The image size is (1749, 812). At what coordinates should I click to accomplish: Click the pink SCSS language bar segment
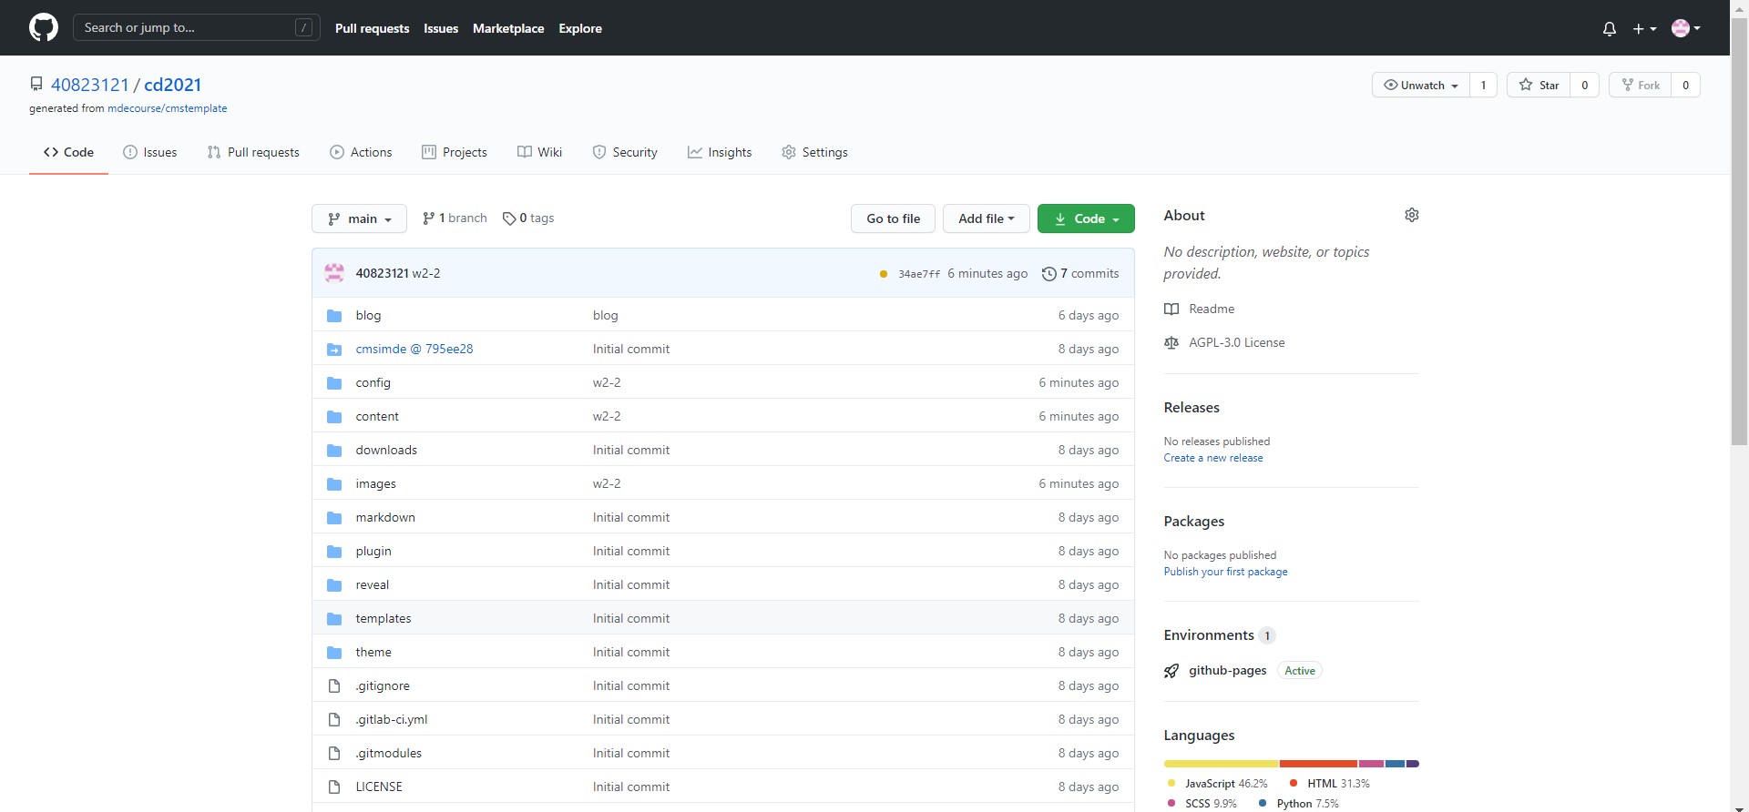click(x=1371, y=764)
